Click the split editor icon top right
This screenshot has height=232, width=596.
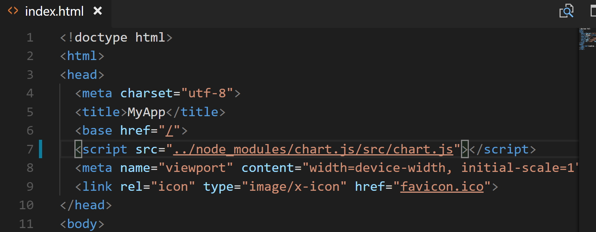click(x=593, y=11)
